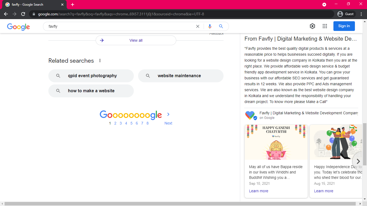
Task: Navigate back using the browser back arrow
Action: [x=6, y=14]
